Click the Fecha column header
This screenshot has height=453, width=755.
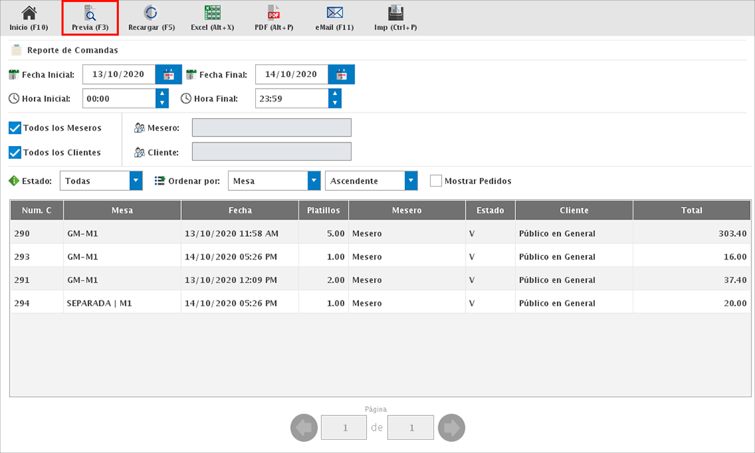pyautogui.click(x=240, y=210)
